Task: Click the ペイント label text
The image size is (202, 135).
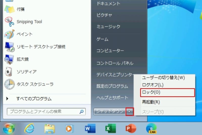Action: coord(24,34)
